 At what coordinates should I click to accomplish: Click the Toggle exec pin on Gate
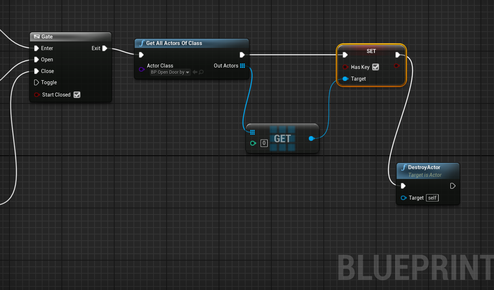click(x=36, y=82)
